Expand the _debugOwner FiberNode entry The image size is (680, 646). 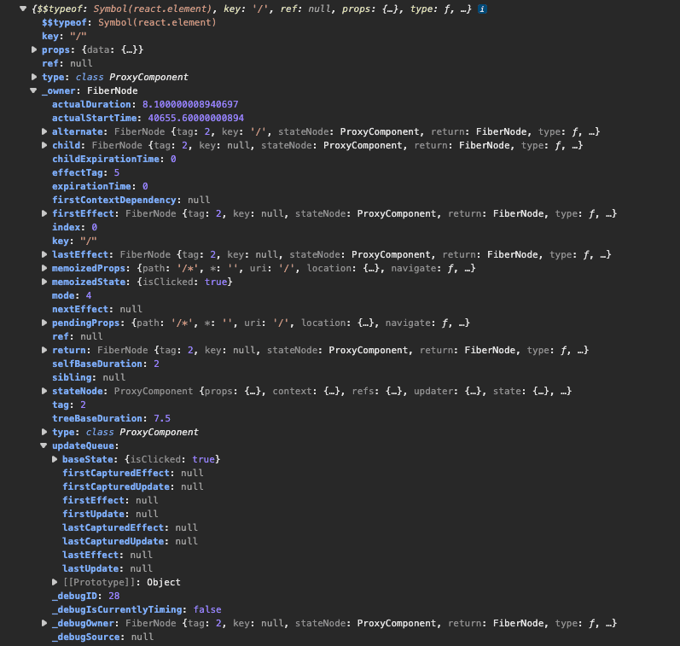click(x=44, y=623)
